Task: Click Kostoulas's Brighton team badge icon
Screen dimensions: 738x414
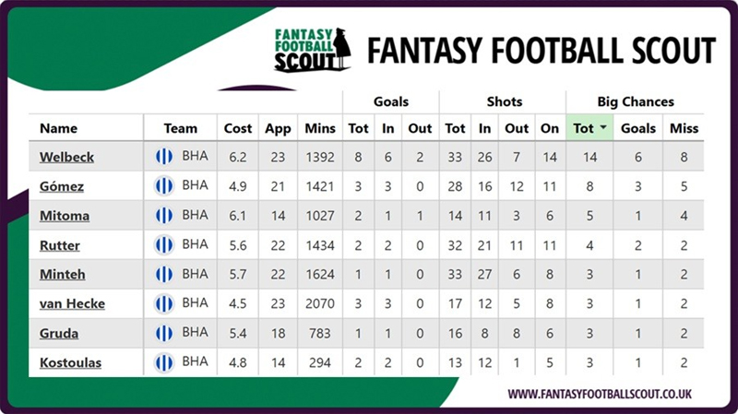Action: (164, 362)
